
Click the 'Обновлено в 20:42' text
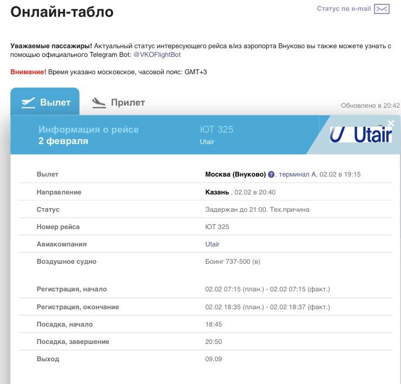click(x=370, y=106)
